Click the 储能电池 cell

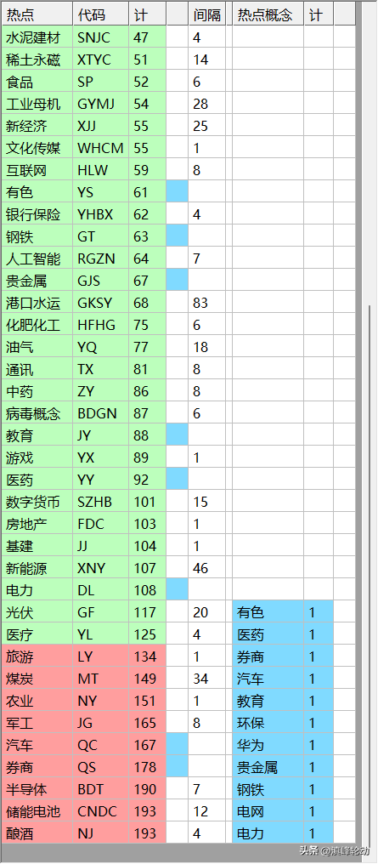tap(38, 811)
